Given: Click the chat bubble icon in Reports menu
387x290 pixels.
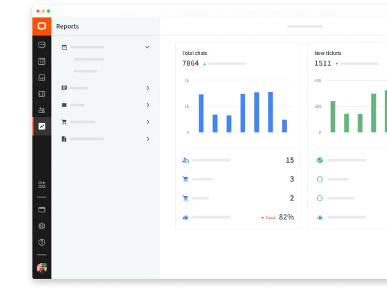Looking at the screenshot, I should [64, 88].
